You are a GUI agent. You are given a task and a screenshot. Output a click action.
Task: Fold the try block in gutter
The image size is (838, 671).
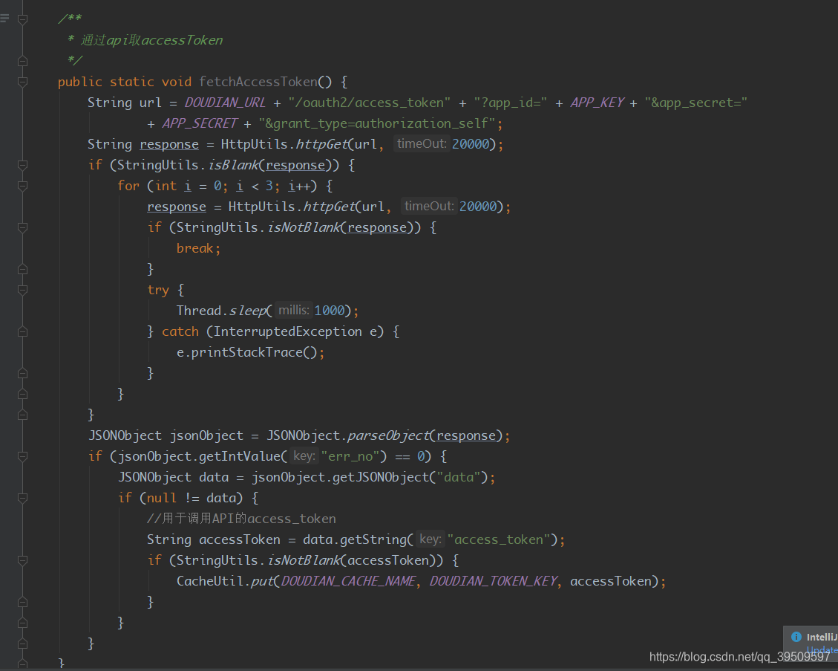pyautogui.click(x=22, y=290)
